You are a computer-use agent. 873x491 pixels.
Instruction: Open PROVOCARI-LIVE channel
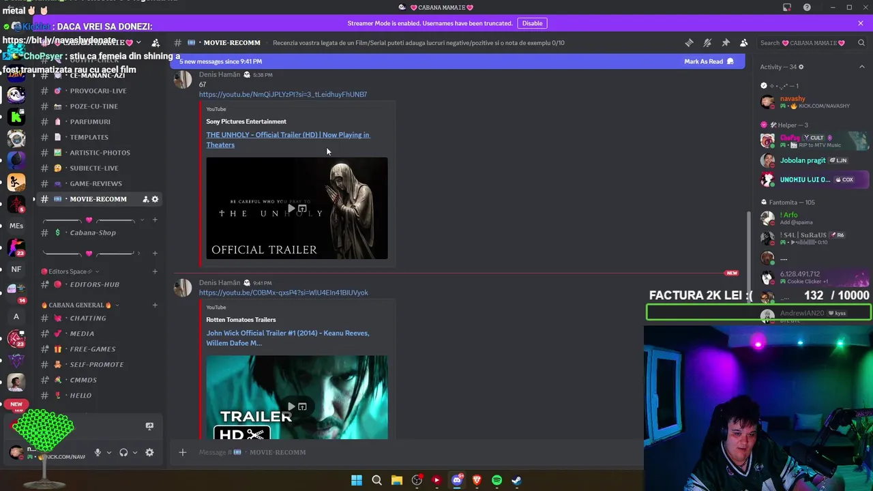[99, 91]
